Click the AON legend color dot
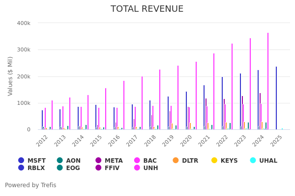295x196 pixels. click(x=60, y=160)
